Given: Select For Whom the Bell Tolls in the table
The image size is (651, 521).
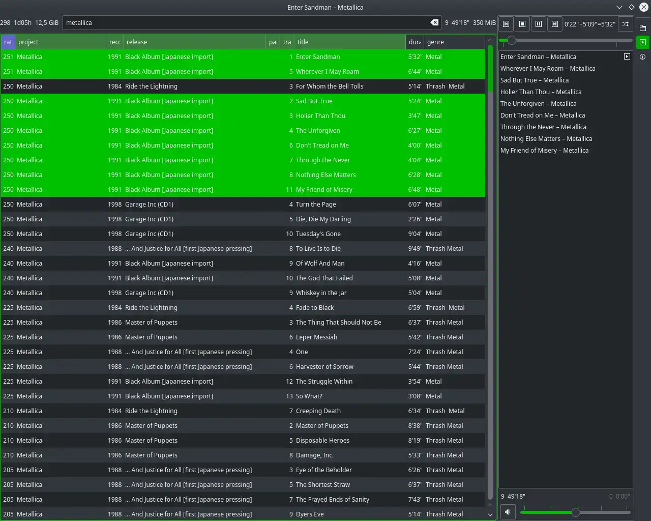Looking at the screenshot, I should [243, 86].
